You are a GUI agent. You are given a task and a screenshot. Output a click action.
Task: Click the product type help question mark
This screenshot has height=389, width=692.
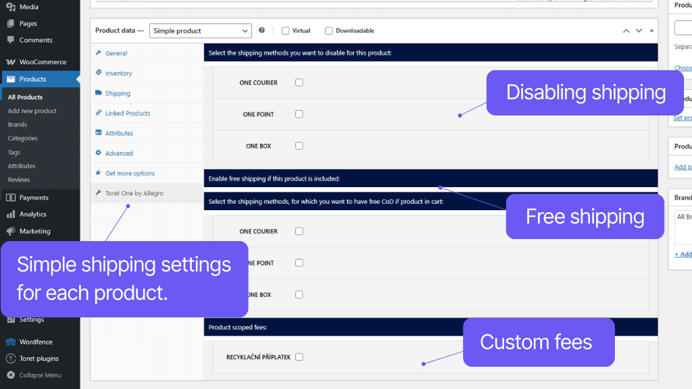pos(262,30)
